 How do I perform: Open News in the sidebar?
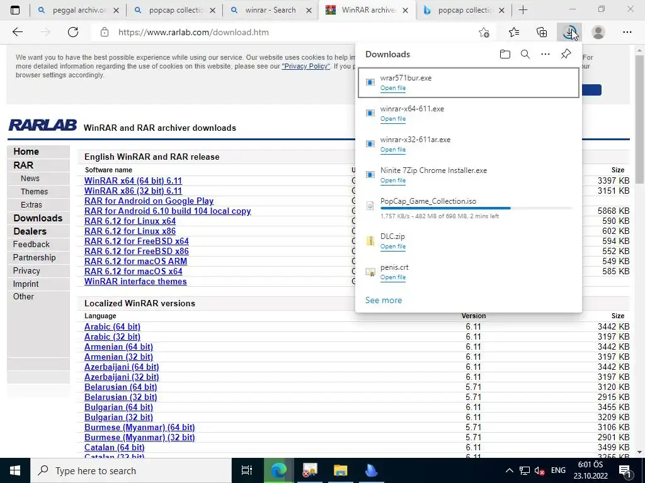[30, 178]
